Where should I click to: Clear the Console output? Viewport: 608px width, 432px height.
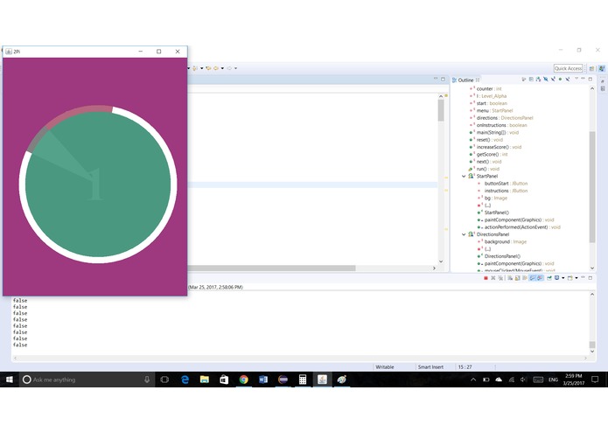(510, 278)
